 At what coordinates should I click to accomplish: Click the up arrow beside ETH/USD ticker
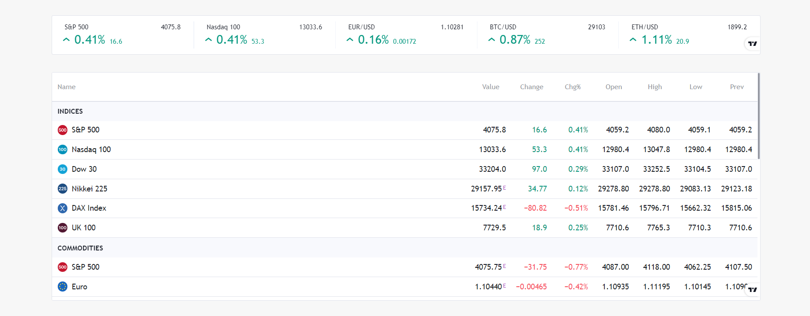[633, 40]
